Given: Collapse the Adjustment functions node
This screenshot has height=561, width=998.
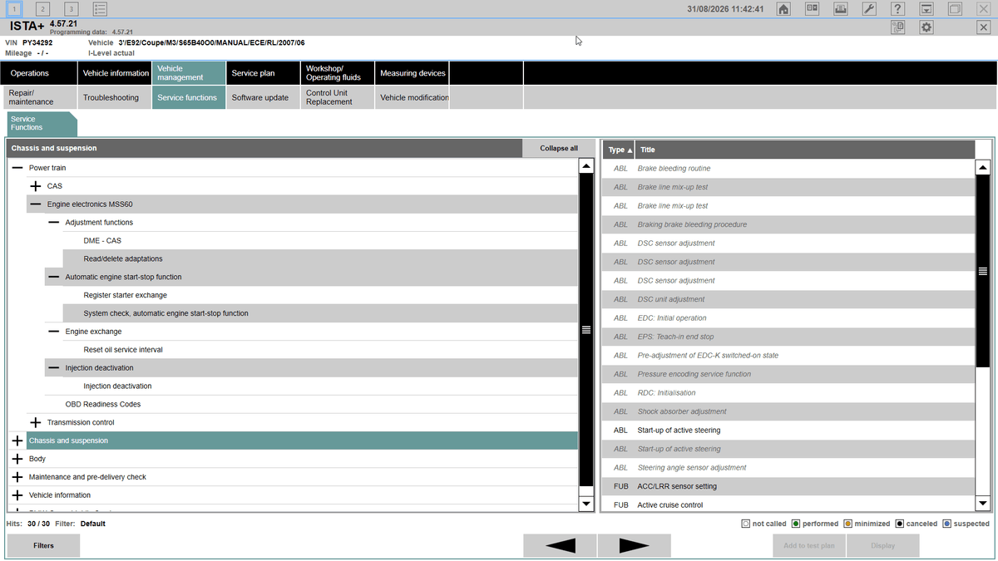Looking at the screenshot, I should tap(54, 223).
